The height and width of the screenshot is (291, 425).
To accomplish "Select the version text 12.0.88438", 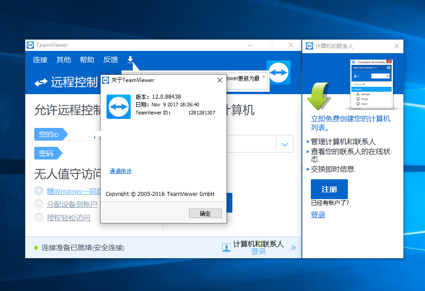I will click(166, 97).
